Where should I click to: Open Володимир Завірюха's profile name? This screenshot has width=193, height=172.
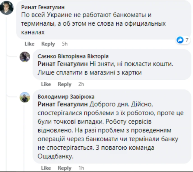66,97
